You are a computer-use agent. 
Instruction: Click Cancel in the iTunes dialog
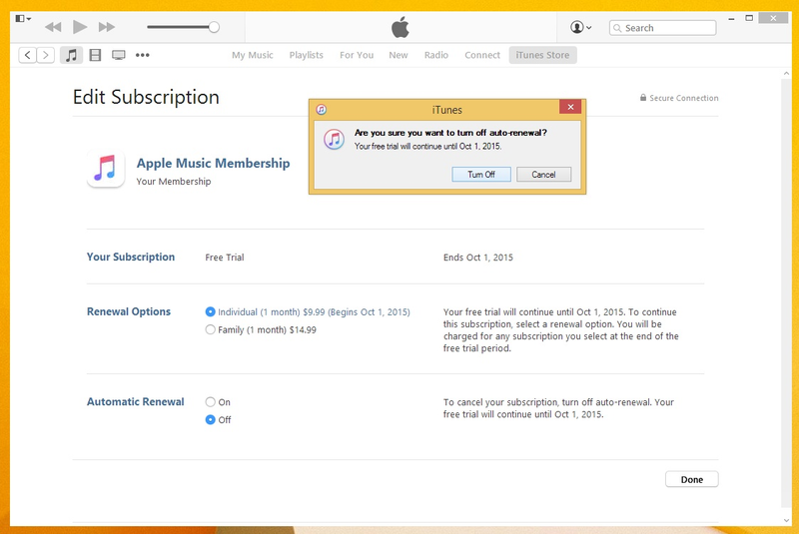tap(543, 174)
